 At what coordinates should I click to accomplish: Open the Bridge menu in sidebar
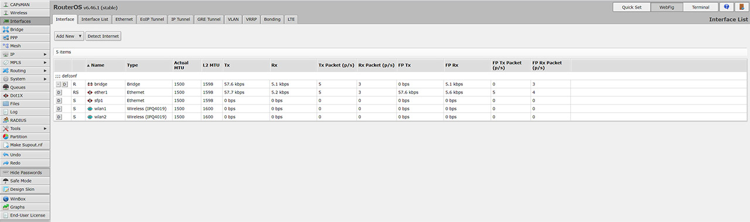25,29
